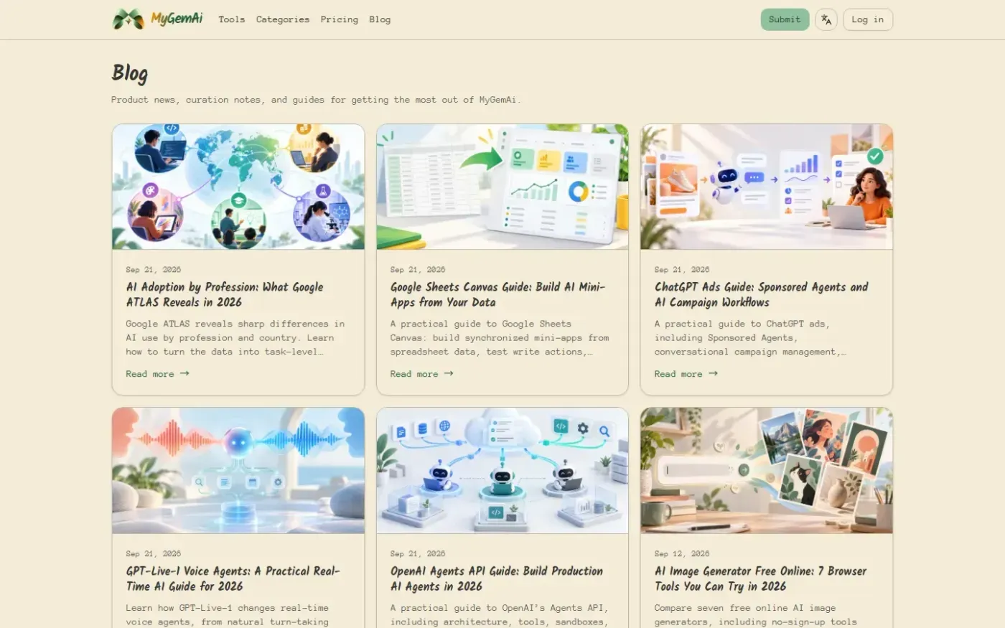
Task: Click the Log in button
Action: (x=868, y=19)
